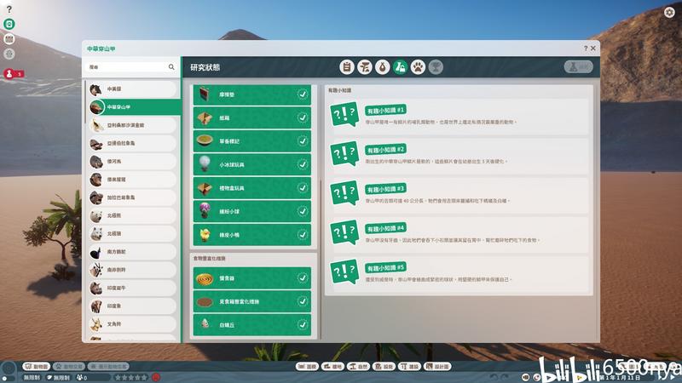Click the pronghorn head icon in list
682x383 pixels.
(x=96, y=324)
